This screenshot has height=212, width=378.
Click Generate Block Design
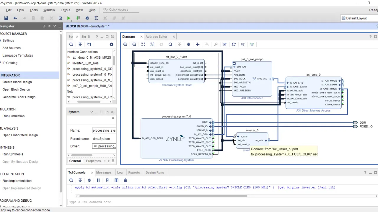click(x=19, y=97)
